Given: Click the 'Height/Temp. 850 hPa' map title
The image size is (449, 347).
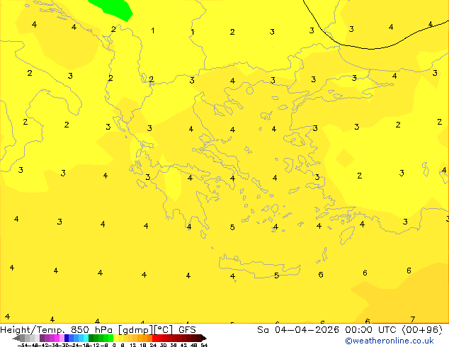Looking at the screenshot, I should tap(57, 330).
